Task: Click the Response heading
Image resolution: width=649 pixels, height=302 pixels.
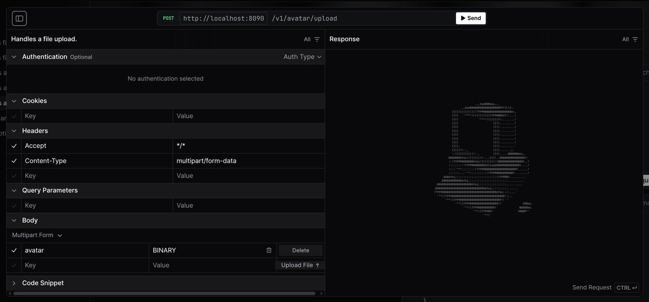Action: 345,39
